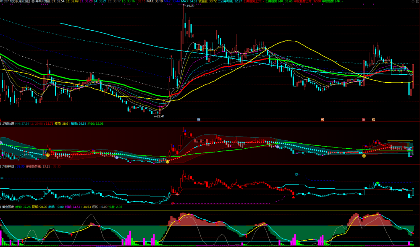Click the 黄金顶底 indicator name

pos(8,207)
